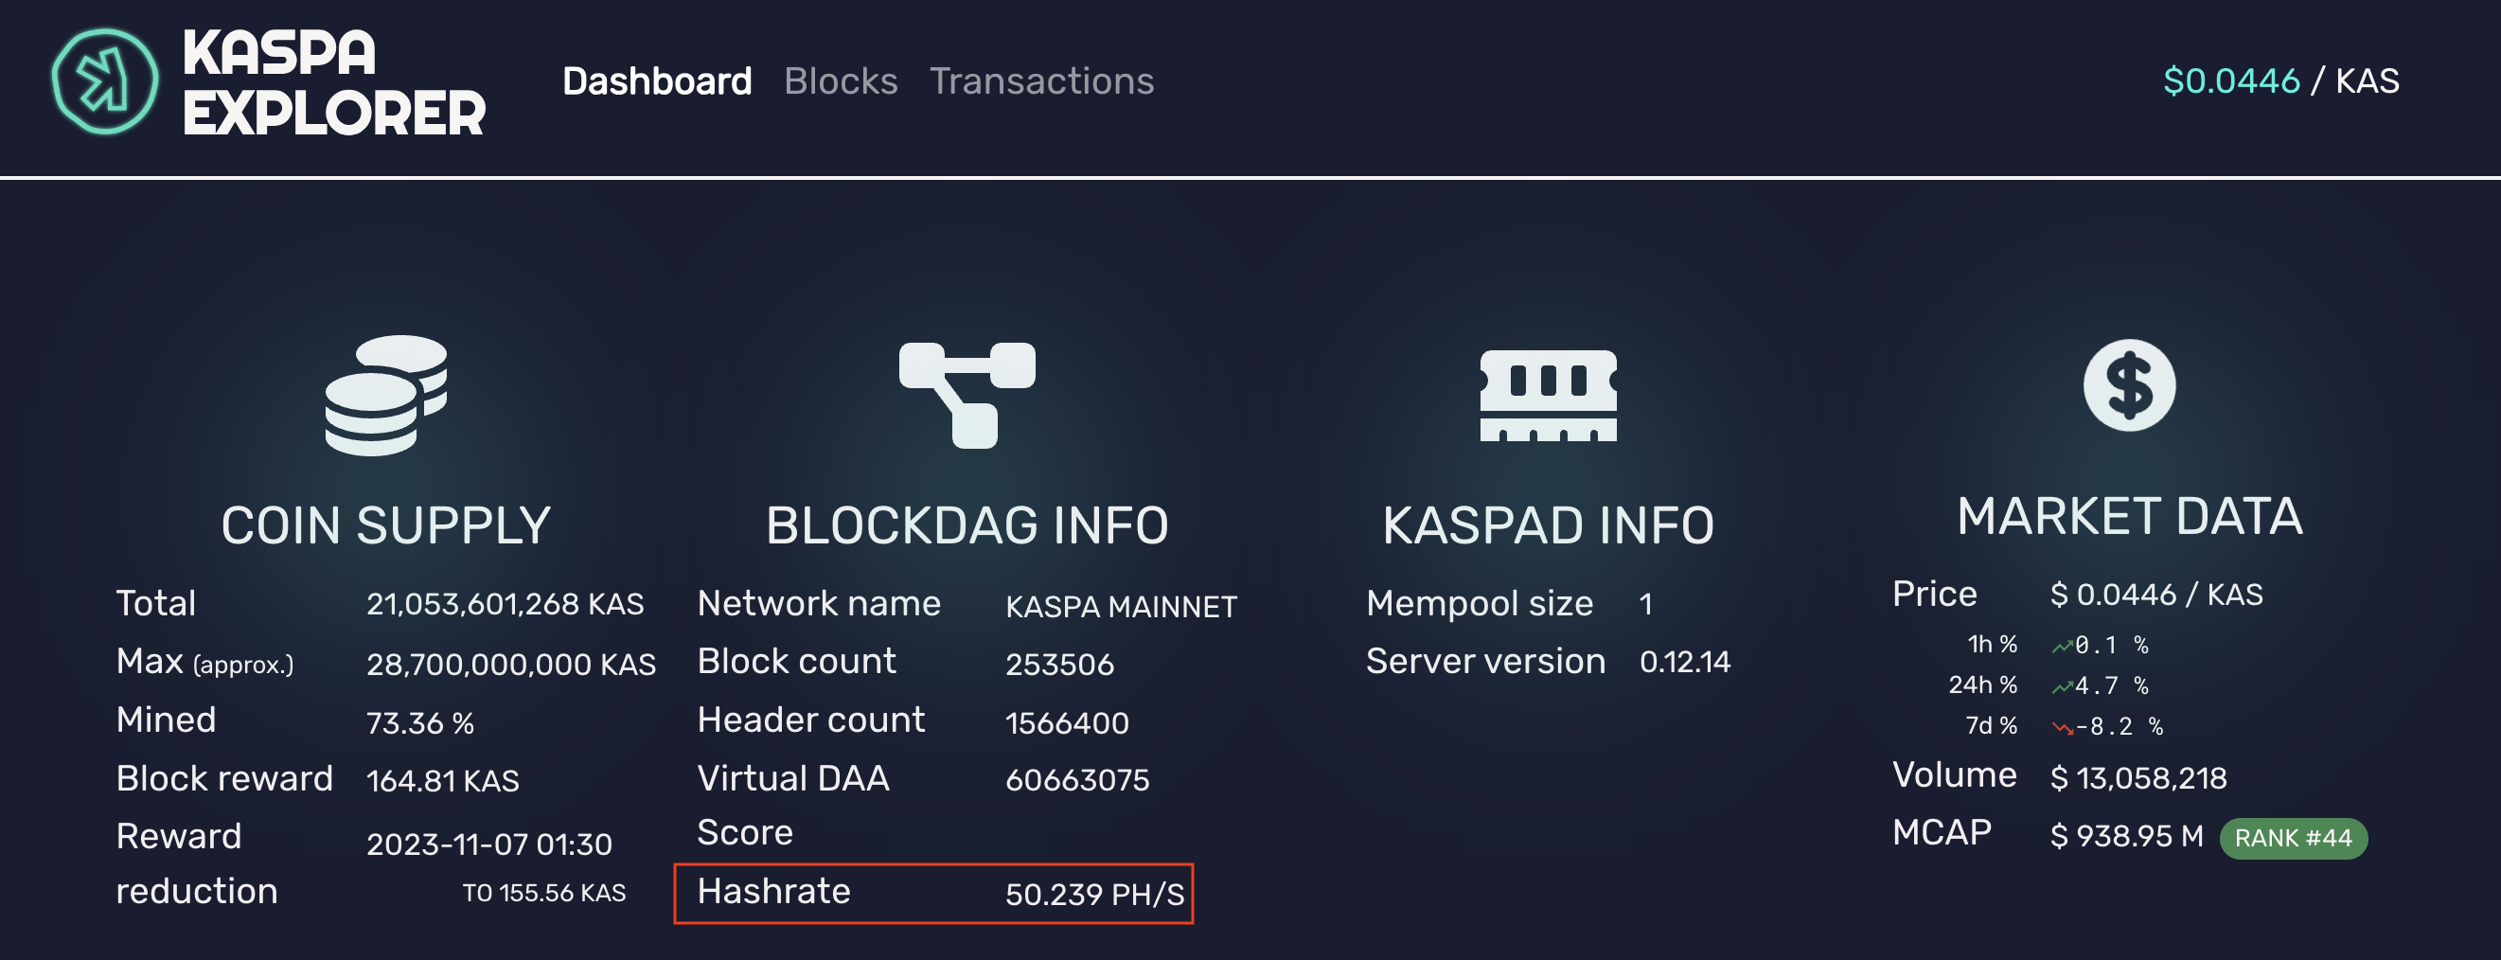Click the 24h uptrend arrow icon
Screen dimensions: 2501x960
2061,687
